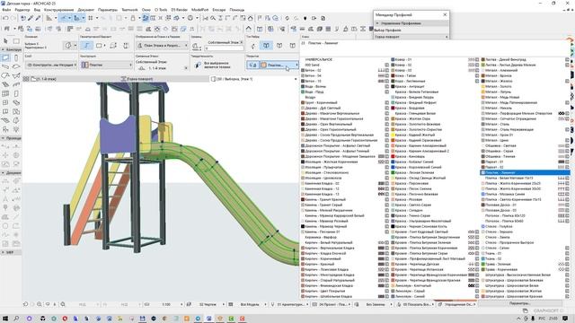Viewport: 575px width, 323px height.
Task: Click 02 Чертеж in bottom bar
Action: 208,304
